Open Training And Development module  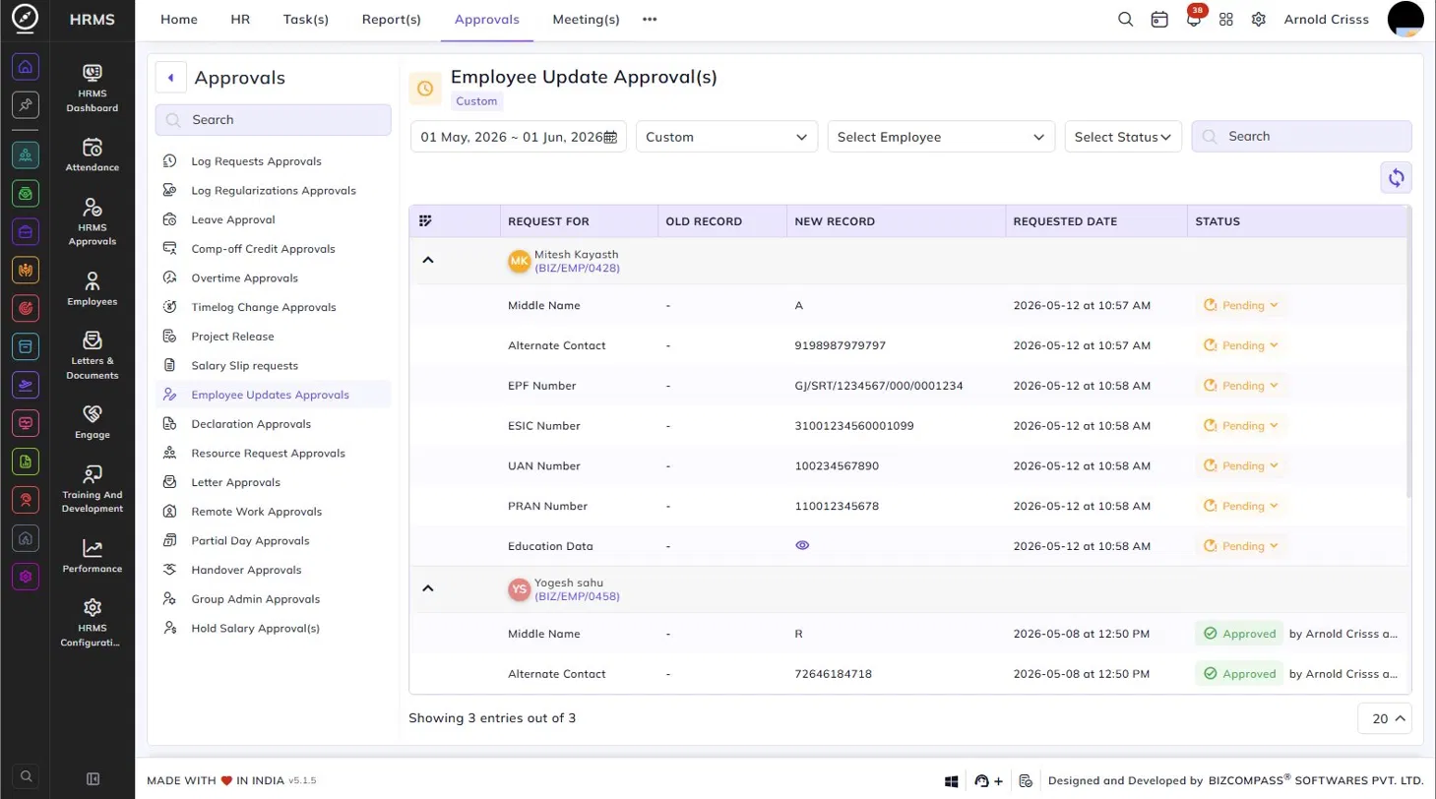point(93,489)
